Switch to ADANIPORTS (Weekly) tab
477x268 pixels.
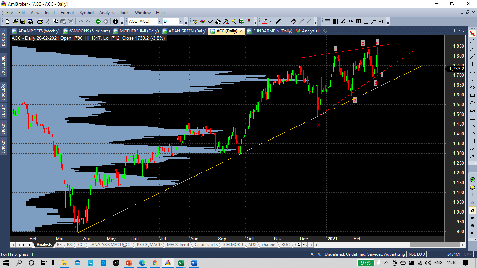[36, 31]
